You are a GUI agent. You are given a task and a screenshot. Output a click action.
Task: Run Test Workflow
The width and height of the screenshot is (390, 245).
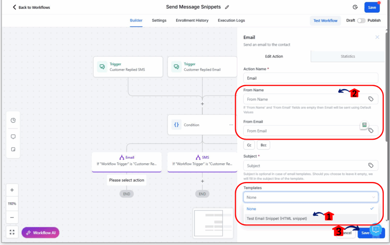pyautogui.click(x=325, y=21)
